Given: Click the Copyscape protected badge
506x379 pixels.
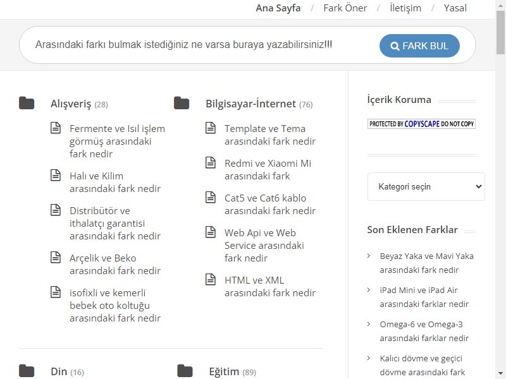Looking at the screenshot, I should pyautogui.click(x=421, y=124).
